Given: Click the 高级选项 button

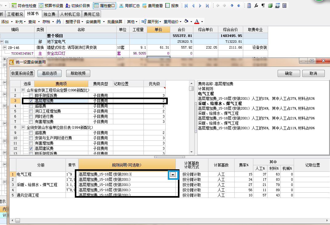Looking at the screenshot, I should coord(50,73).
